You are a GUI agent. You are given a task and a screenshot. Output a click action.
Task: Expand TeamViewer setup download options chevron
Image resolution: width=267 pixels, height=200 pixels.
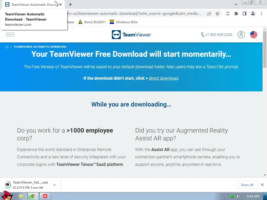[x=54, y=185]
